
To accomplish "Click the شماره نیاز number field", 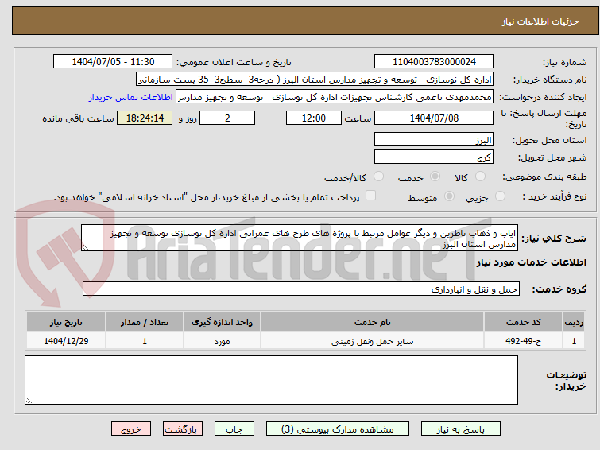I will [434, 62].
